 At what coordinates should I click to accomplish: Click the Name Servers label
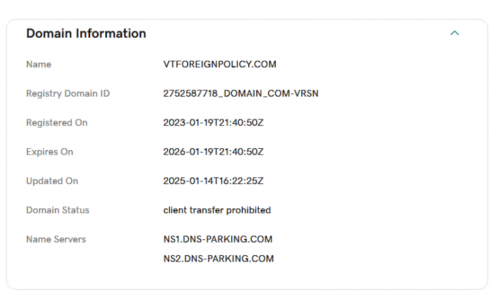pos(56,239)
